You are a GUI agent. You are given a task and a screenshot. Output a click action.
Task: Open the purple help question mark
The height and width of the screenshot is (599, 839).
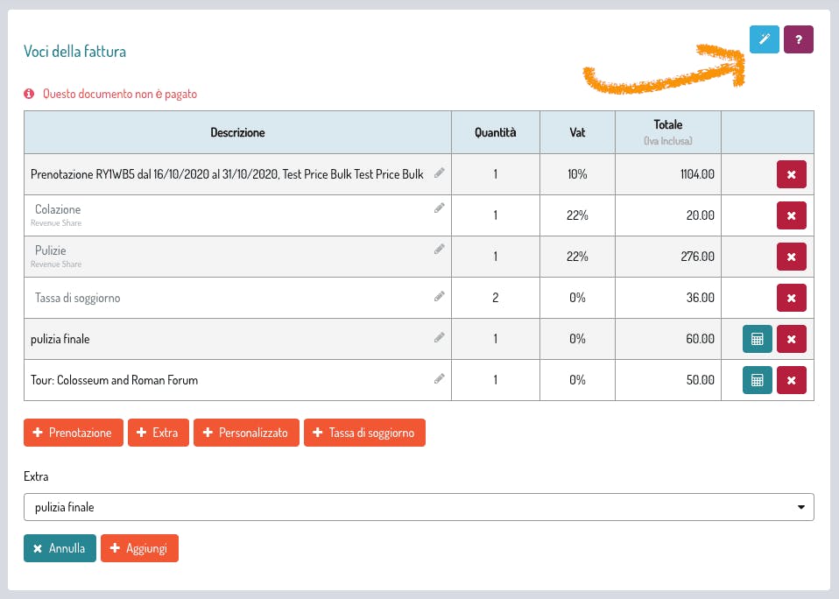click(798, 39)
